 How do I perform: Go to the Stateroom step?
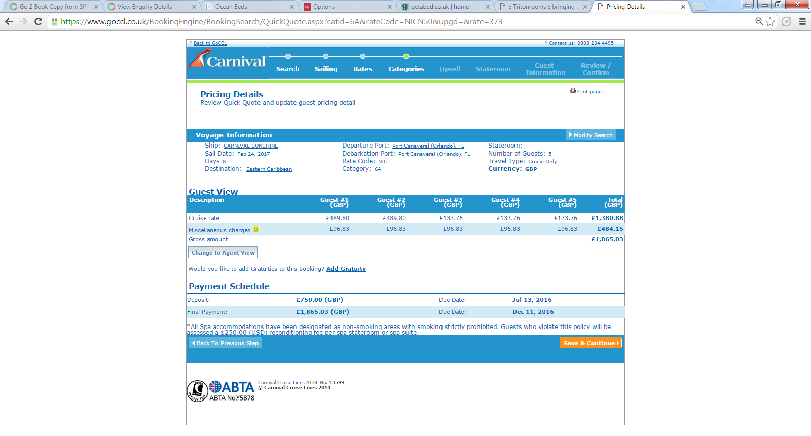(493, 69)
